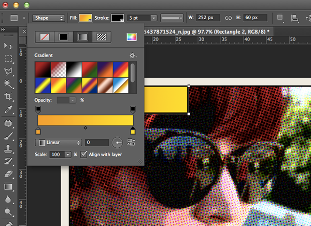Image resolution: width=311 pixels, height=226 pixels.
Task: Select the Crop tool
Action: click(x=8, y=97)
